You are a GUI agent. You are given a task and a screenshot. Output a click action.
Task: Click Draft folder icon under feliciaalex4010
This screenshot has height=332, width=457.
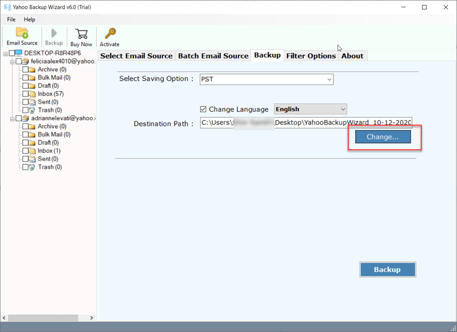(x=32, y=86)
